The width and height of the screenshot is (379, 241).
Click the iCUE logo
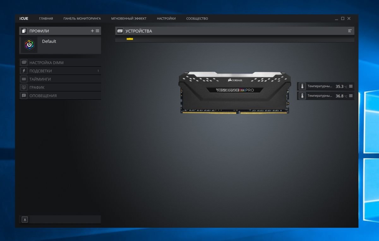coord(24,19)
